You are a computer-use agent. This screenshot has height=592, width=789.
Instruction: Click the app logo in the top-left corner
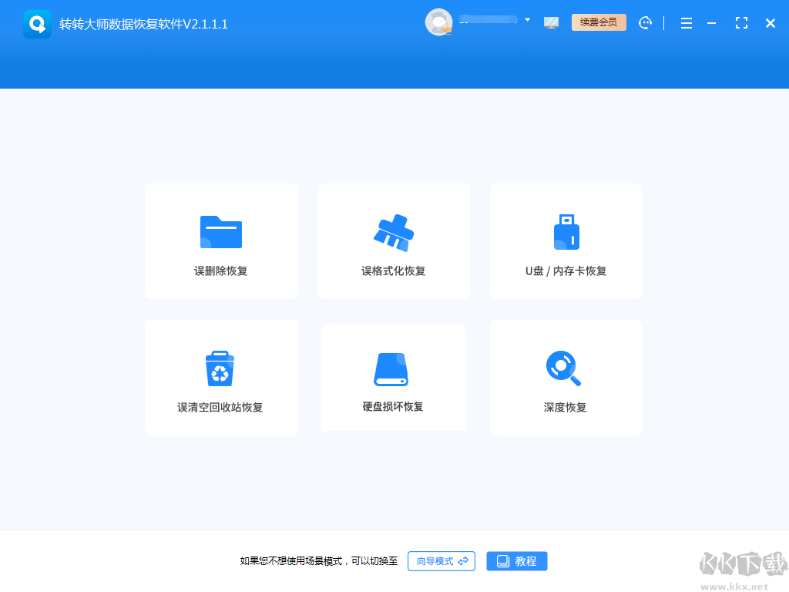click(x=37, y=22)
